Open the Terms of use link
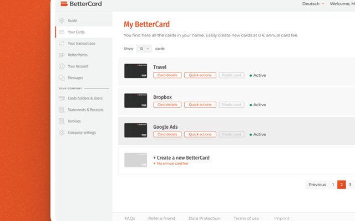The width and height of the screenshot is (355, 221). pyautogui.click(x=246, y=218)
